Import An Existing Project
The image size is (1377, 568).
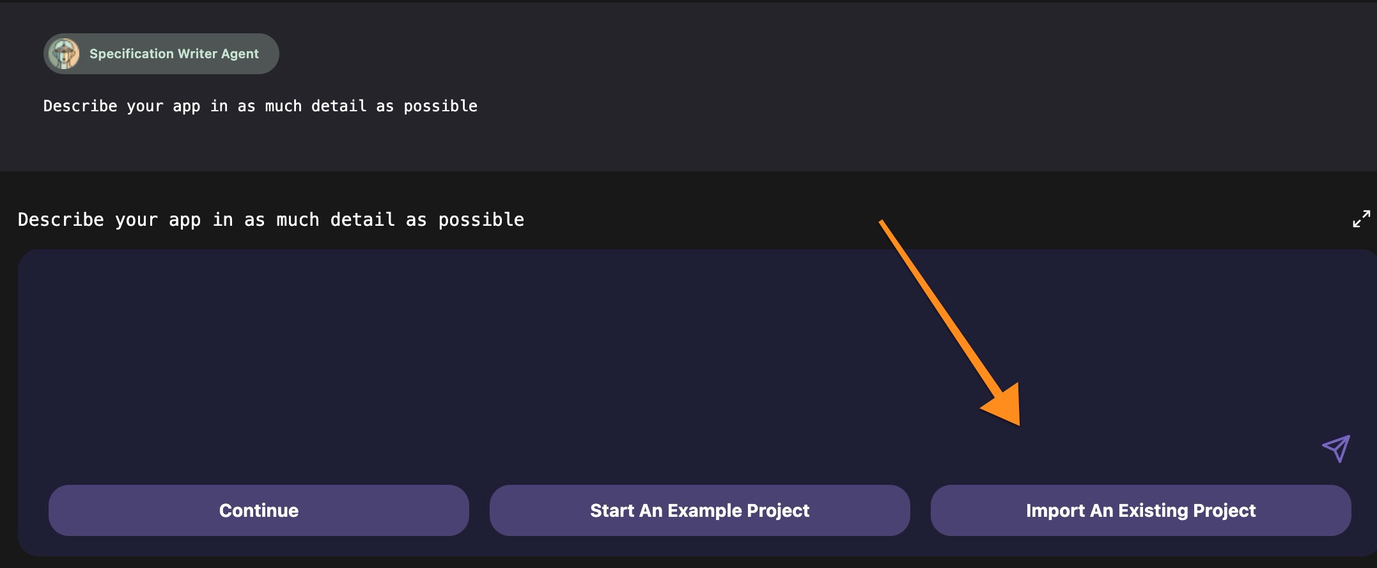[x=1140, y=510]
